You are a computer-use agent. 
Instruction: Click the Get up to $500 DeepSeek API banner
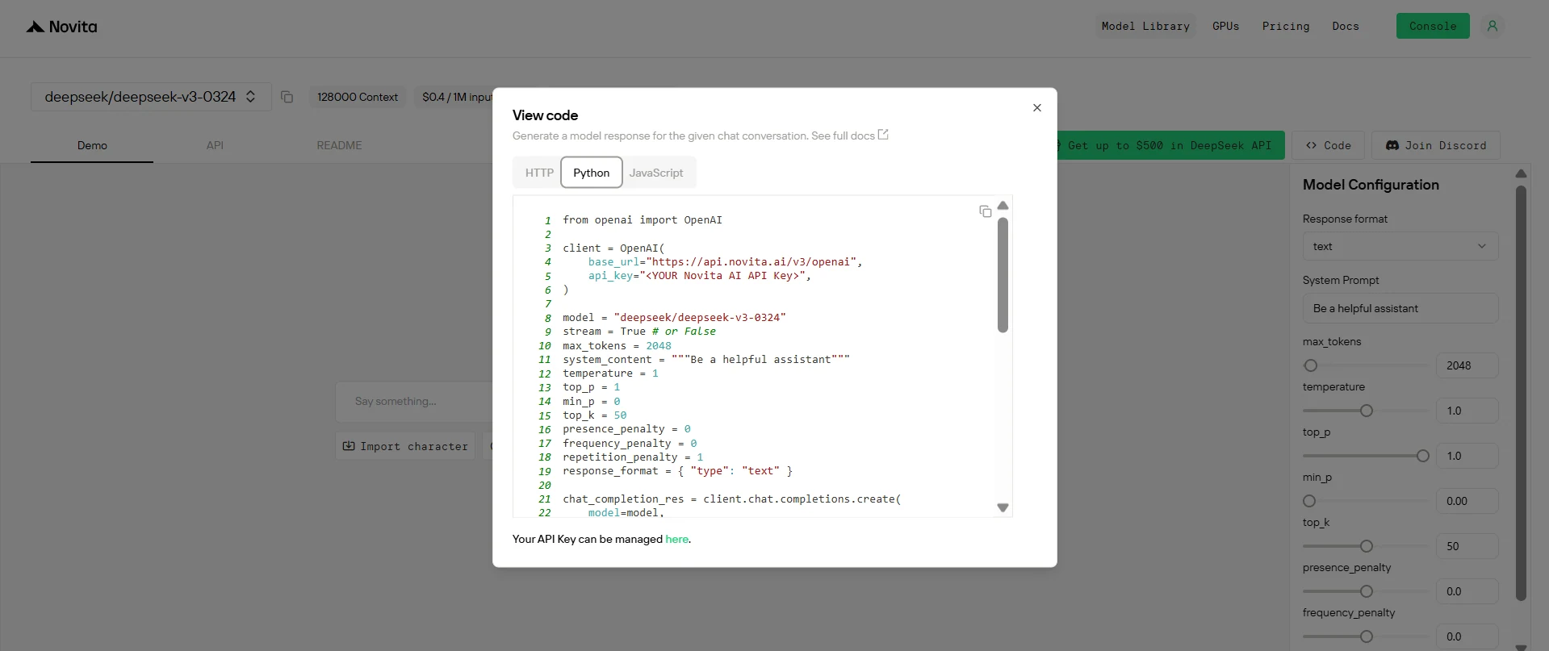pyautogui.click(x=1170, y=145)
